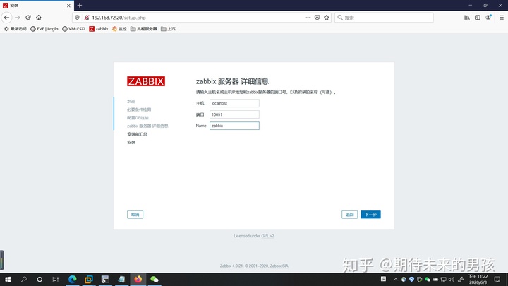Viewport: 508px width, 286px height.
Task: Toggle the sidebar view icon
Action: click(478, 18)
